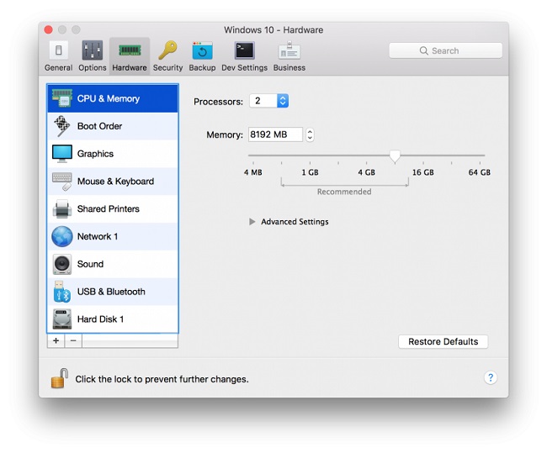The height and width of the screenshot is (453, 547).
Task: Open the Backup settings tab
Action: pyautogui.click(x=202, y=55)
